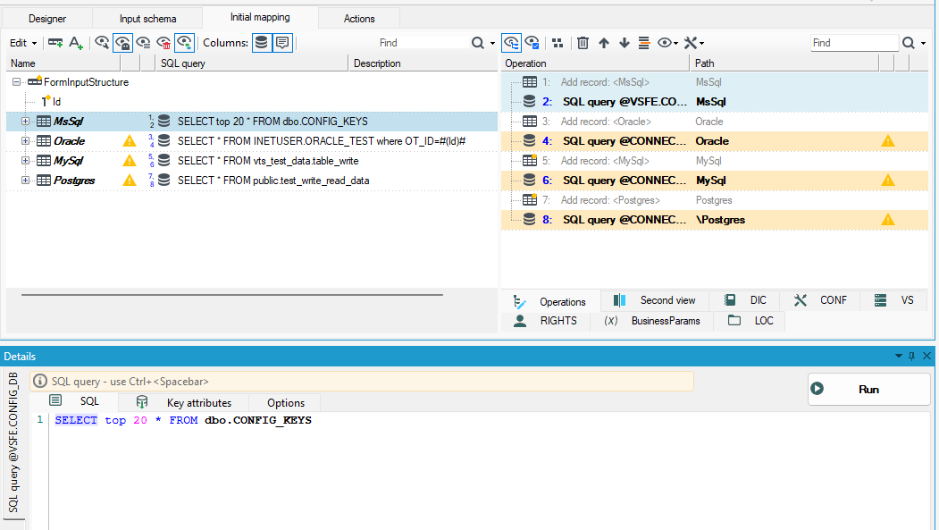Viewport: 939px width, 530px height.
Task: Open the Second view panel tab
Action: 654,300
